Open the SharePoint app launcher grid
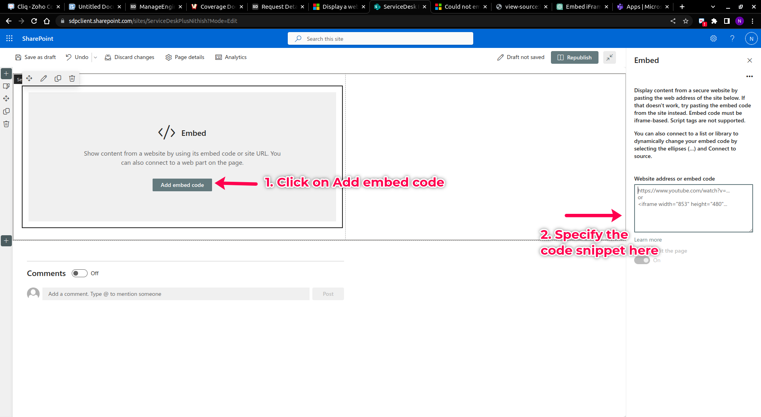761x417 pixels. click(10, 38)
